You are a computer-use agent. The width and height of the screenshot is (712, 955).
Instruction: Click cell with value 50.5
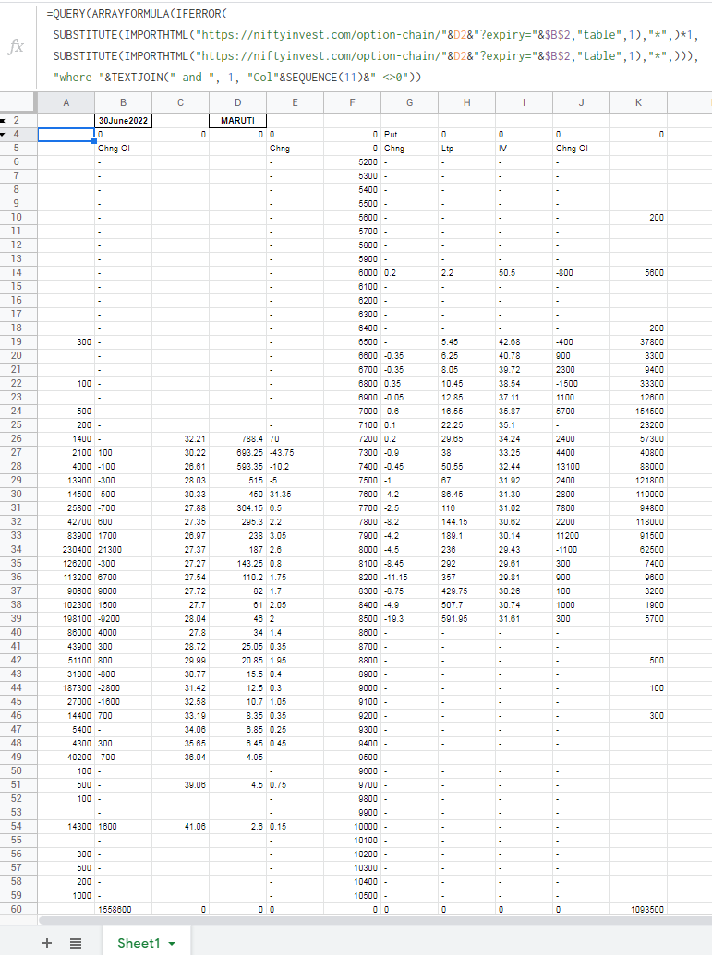coord(525,273)
